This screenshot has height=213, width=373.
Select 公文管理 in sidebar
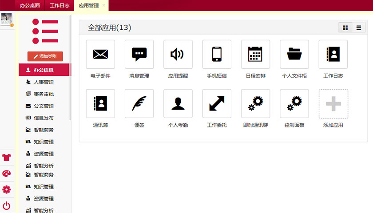44,106
